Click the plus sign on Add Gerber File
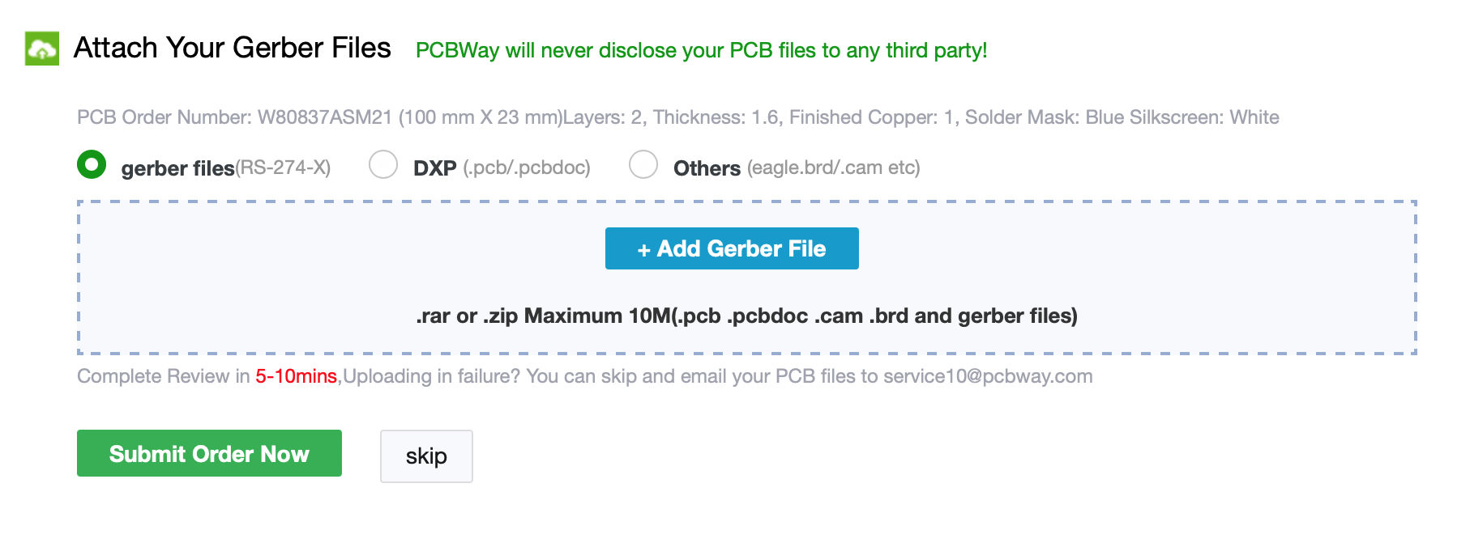The image size is (1470, 547). [644, 250]
